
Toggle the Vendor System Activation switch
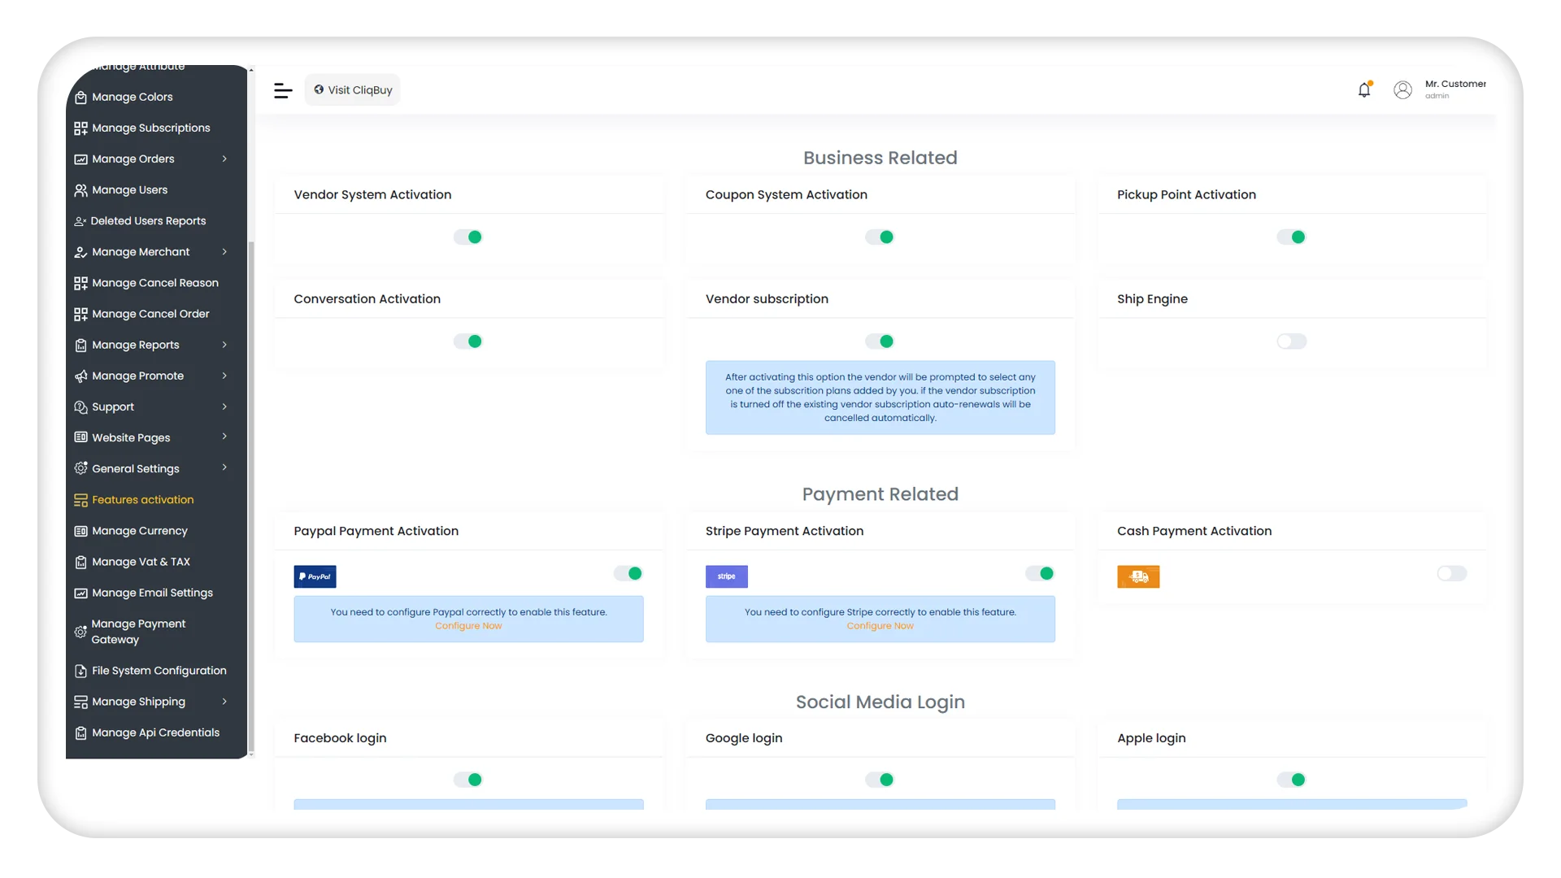pos(468,236)
